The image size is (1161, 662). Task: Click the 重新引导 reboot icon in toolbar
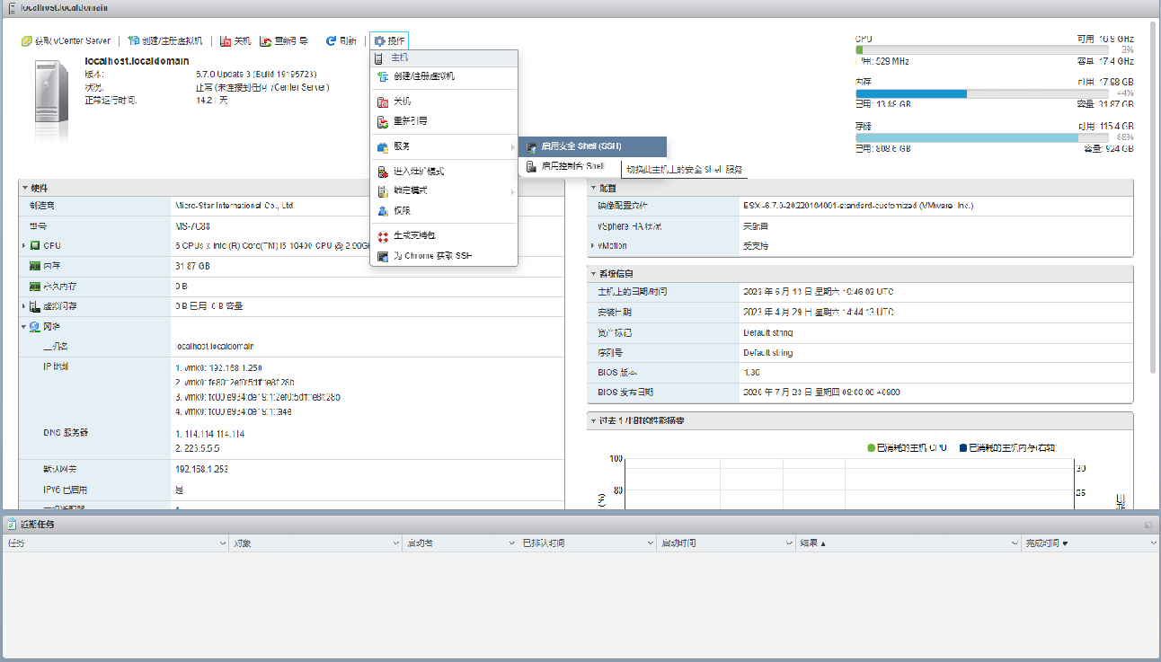[266, 41]
